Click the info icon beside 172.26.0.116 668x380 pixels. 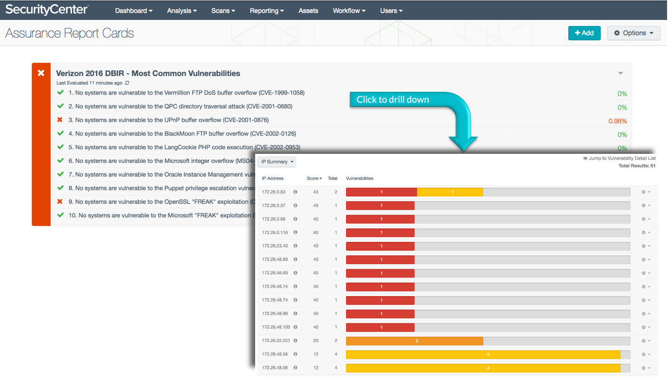[295, 232]
